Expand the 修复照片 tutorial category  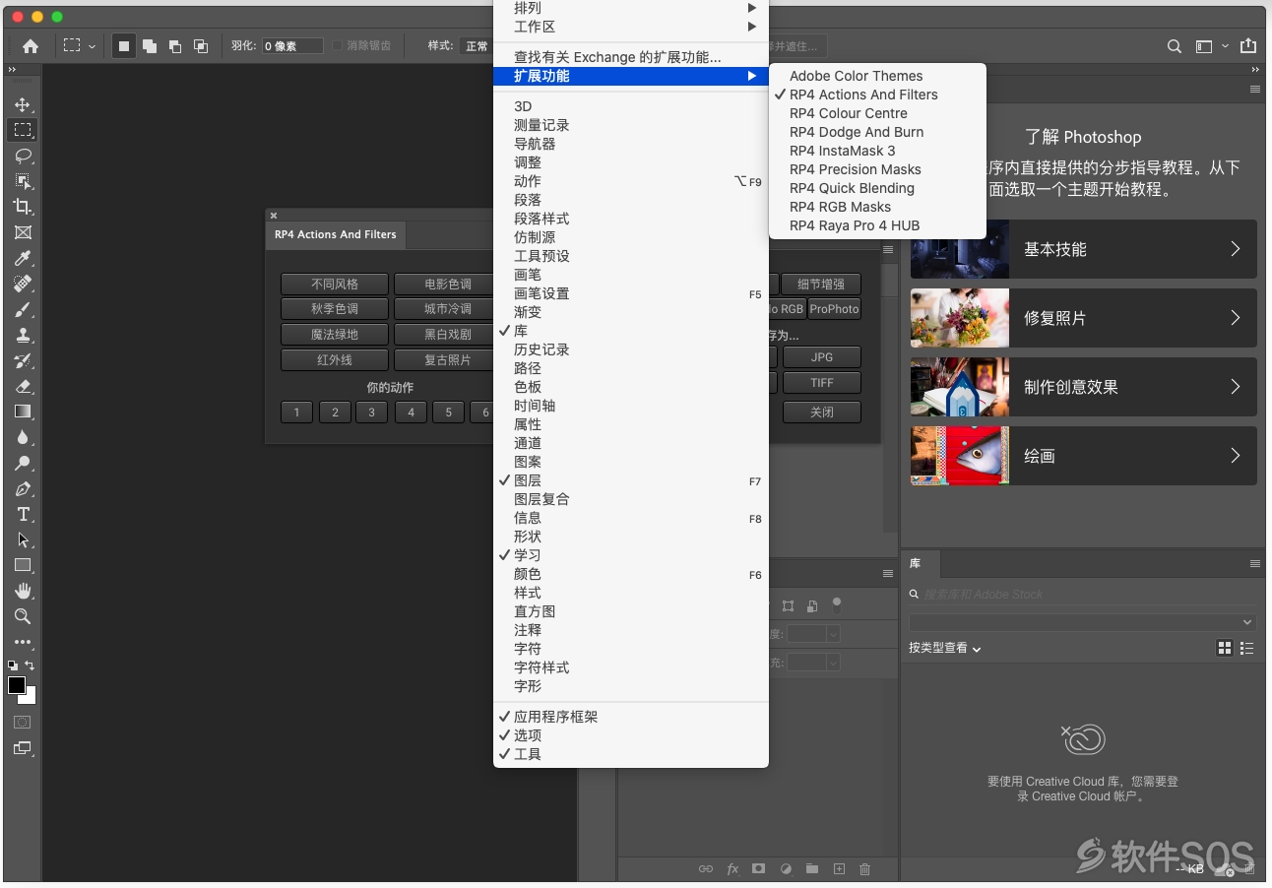[x=1084, y=318]
